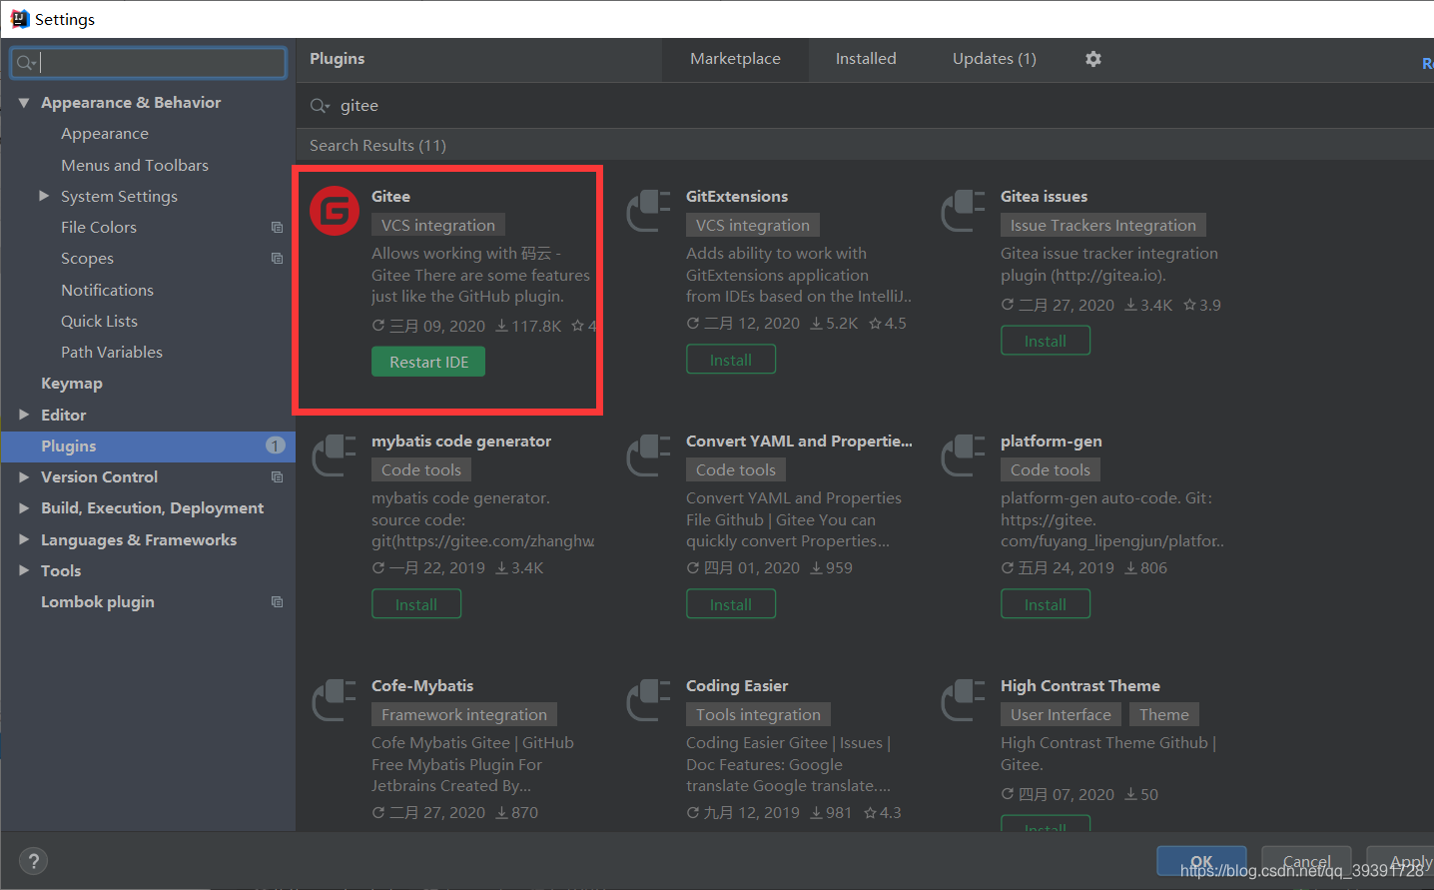
Task: Click Code tools tag under mybatis code generator
Action: [421, 469]
